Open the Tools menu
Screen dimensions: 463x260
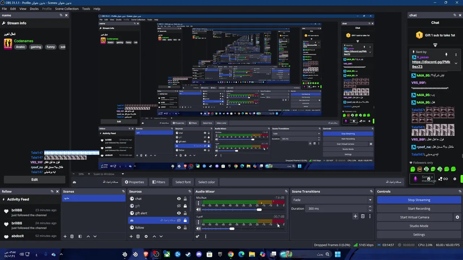86,9
